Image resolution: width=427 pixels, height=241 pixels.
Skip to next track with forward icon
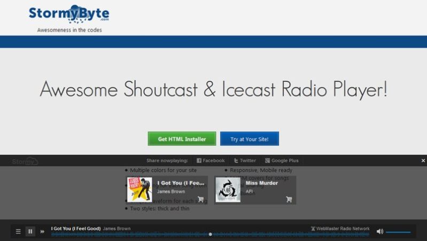click(x=42, y=231)
